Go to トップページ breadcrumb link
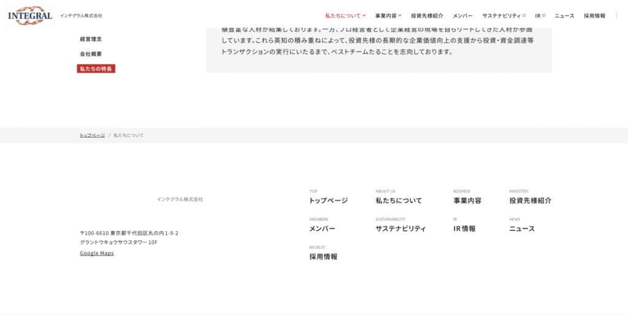 [x=92, y=135]
